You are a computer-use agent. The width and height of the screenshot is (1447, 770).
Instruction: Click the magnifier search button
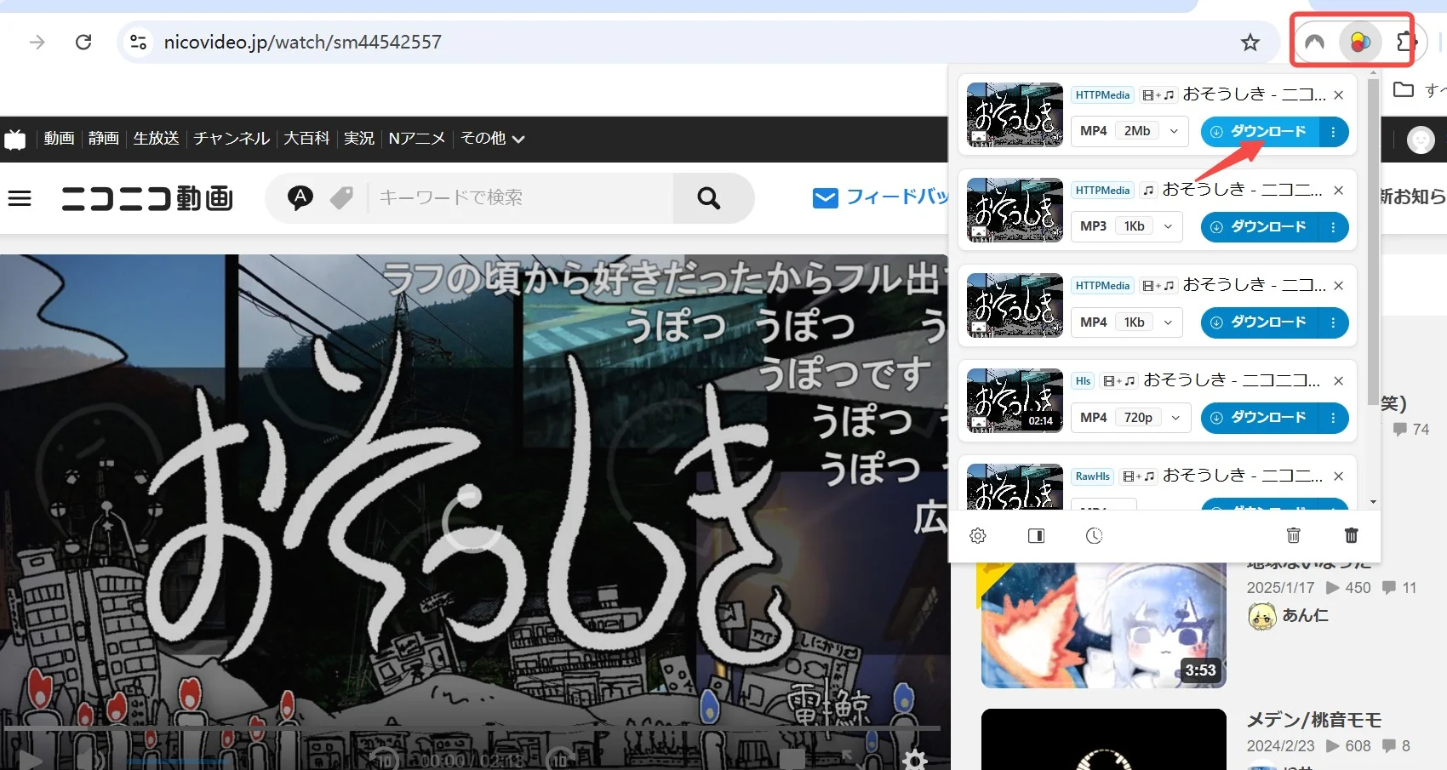coord(709,198)
